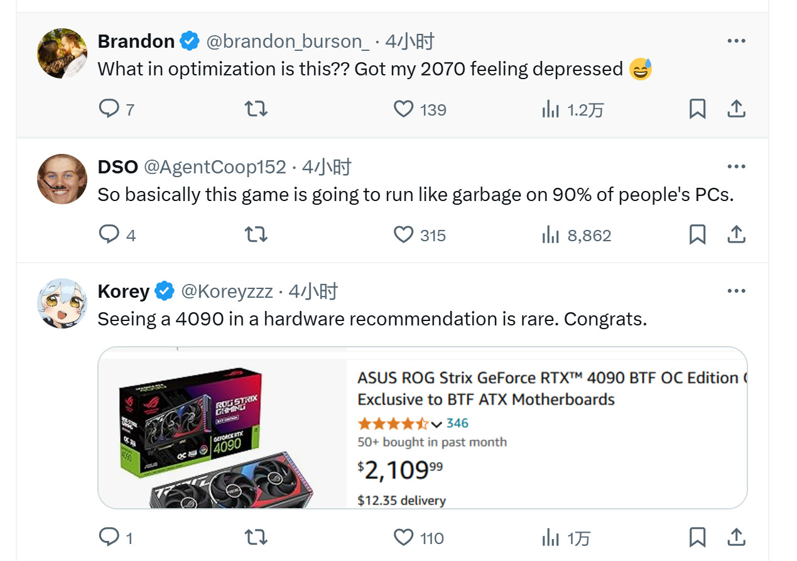Image resolution: width=797 pixels, height=561 pixels.
Task: Reply to Brandon's 2070 tweet
Action: coord(109,109)
